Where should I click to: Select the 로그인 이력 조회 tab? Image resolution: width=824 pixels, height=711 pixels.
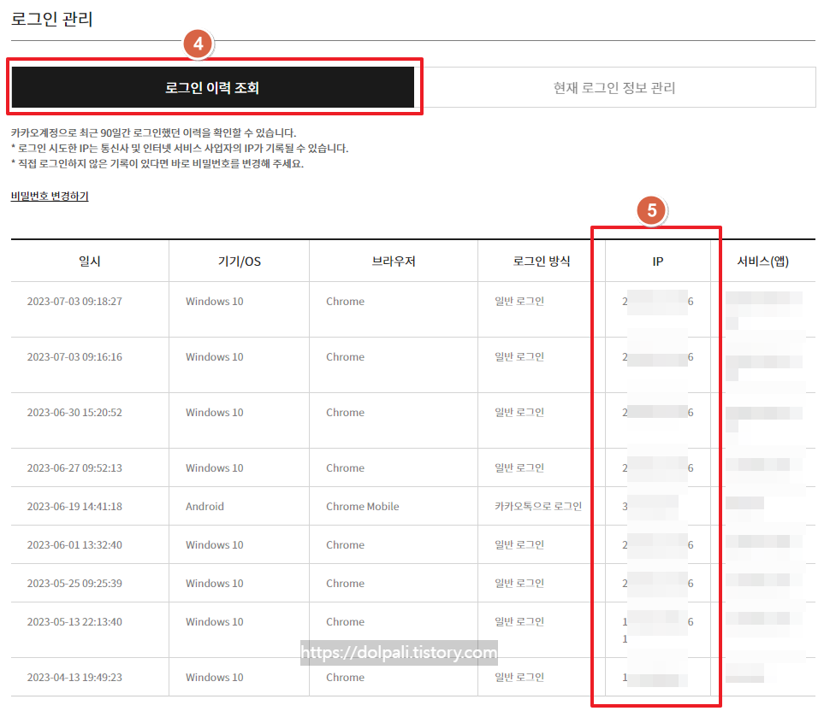(213, 87)
